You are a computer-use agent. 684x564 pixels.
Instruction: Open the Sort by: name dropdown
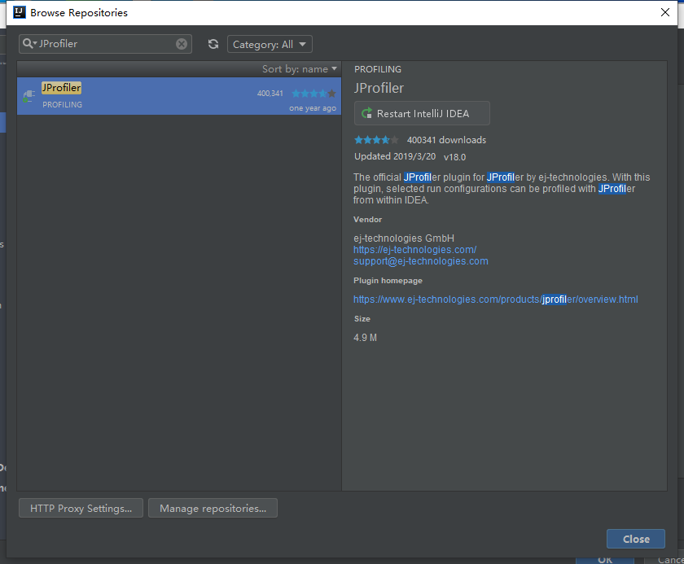point(300,69)
